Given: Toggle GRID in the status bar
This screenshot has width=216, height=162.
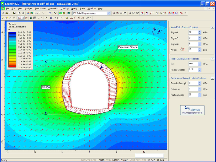Looking at the screenshot, I should click(108, 160).
